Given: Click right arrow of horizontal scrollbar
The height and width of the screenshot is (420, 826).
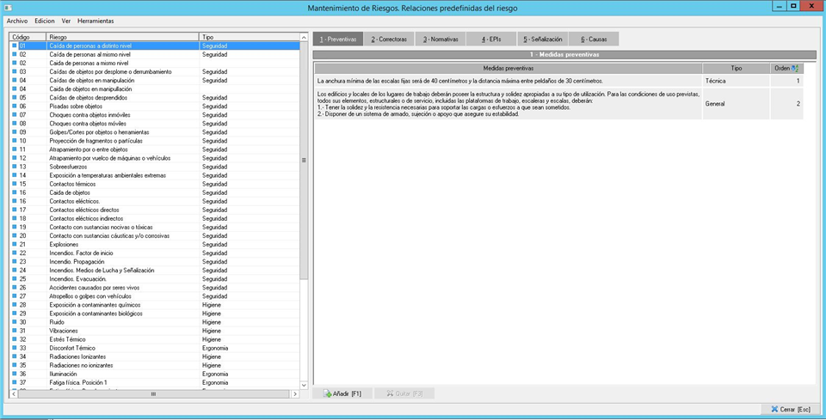Looking at the screenshot, I should (x=295, y=393).
